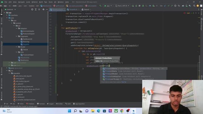Screen dimensions: 203x114
Task: Click the Expand All icon in Project panel
Action: coord(36,9)
